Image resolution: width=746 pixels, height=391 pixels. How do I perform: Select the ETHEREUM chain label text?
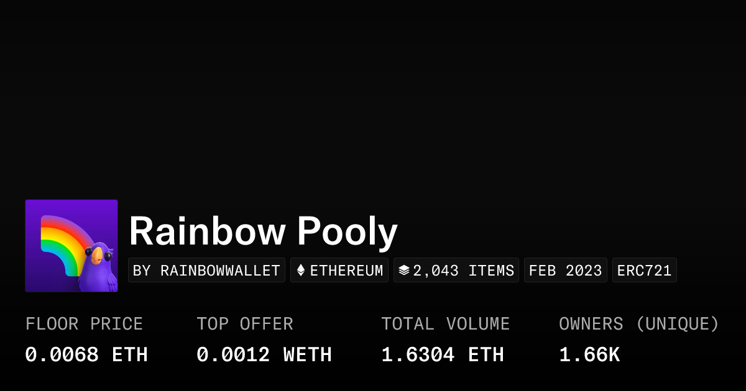coord(346,271)
